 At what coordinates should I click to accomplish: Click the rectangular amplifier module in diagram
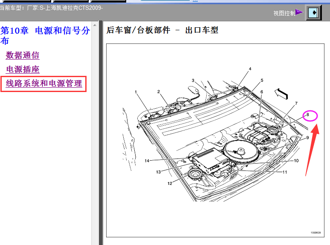(x=210, y=161)
